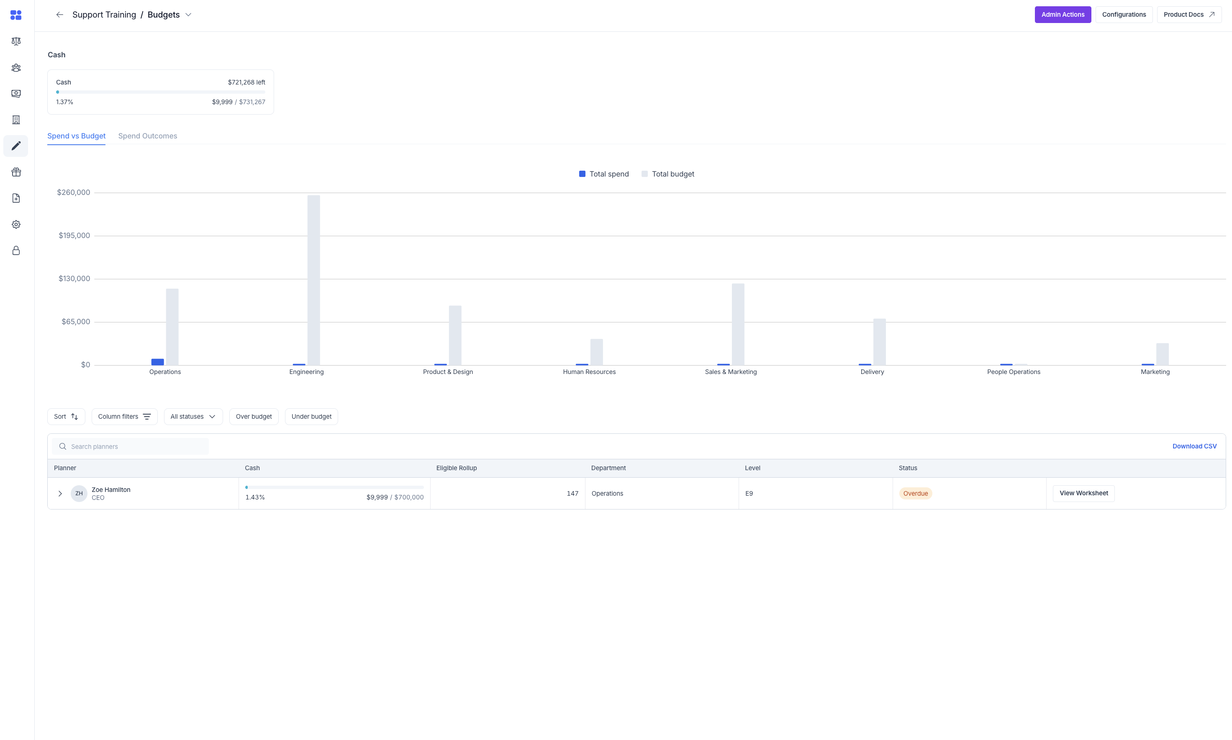
Task: Select the pencil planning icon in sidebar
Action: pyautogui.click(x=15, y=146)
